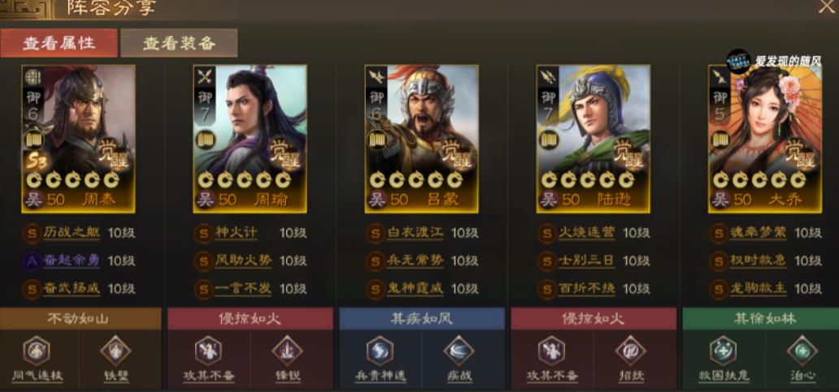Open the 神火计 skill link
This screenshot has width=839, height=392.
pyautogui.click(x=236, y=233)
